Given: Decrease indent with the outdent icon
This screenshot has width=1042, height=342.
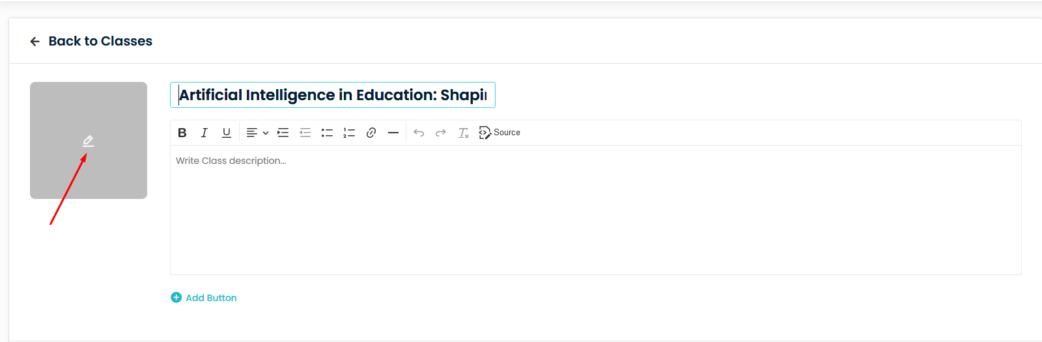Looking at the screenshot, I should pos(305,133).
